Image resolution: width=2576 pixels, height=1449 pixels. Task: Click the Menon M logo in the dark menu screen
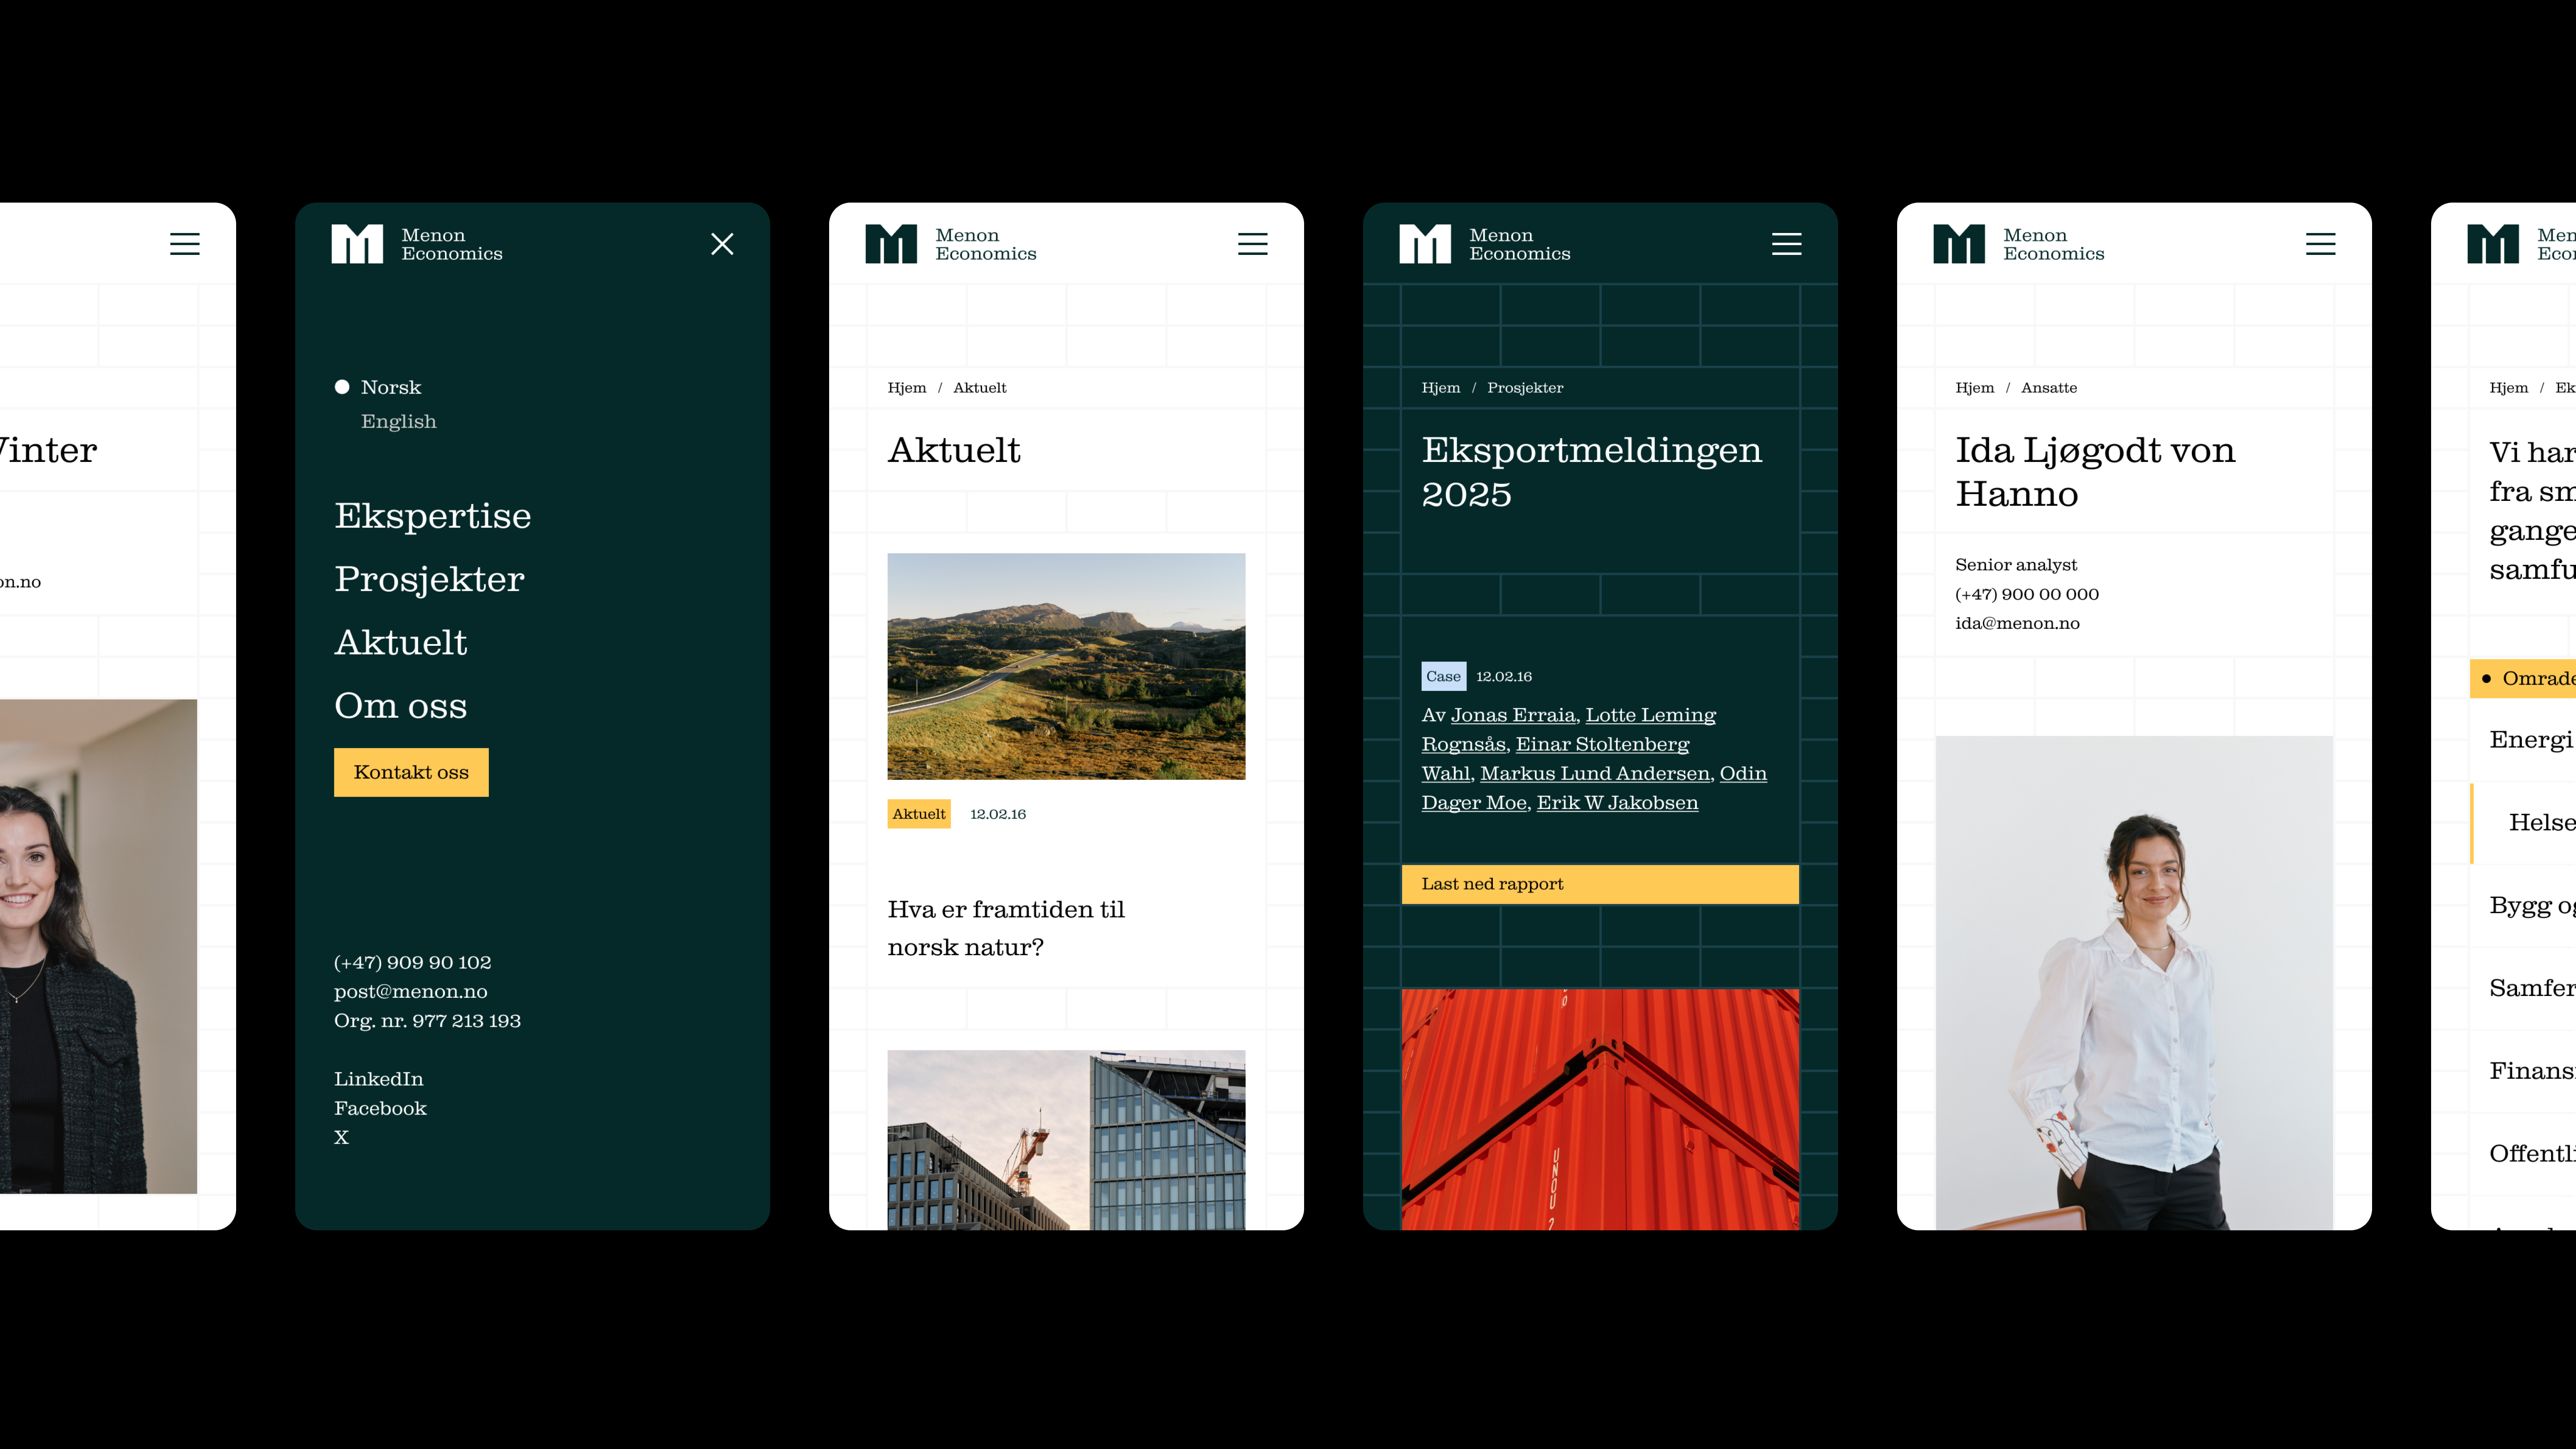(357, 244)
